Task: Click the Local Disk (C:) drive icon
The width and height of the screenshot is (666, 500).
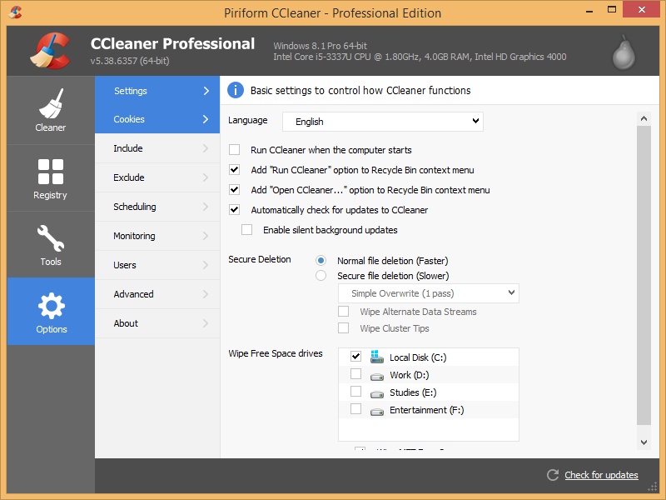Action: point(376,357)
